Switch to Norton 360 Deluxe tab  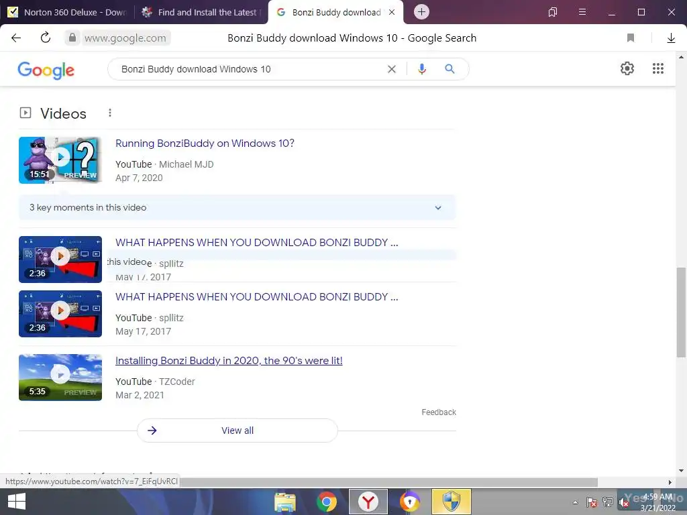point(67,12)
